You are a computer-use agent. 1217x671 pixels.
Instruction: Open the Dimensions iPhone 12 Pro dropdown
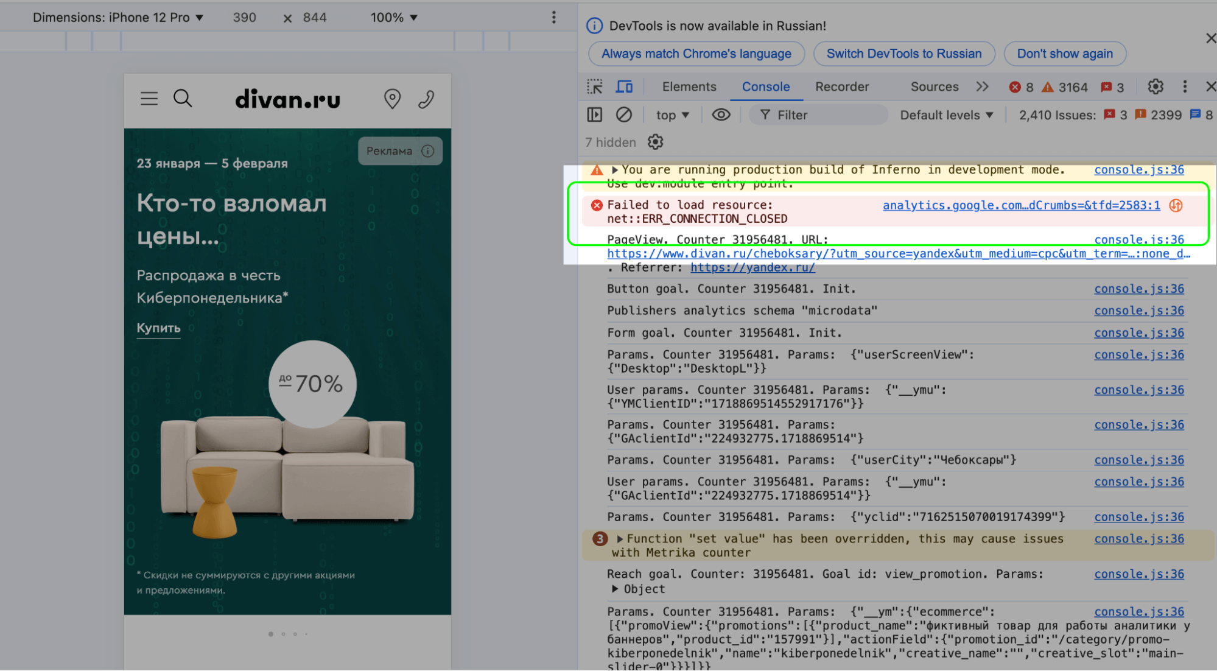[x=118, y=17]
